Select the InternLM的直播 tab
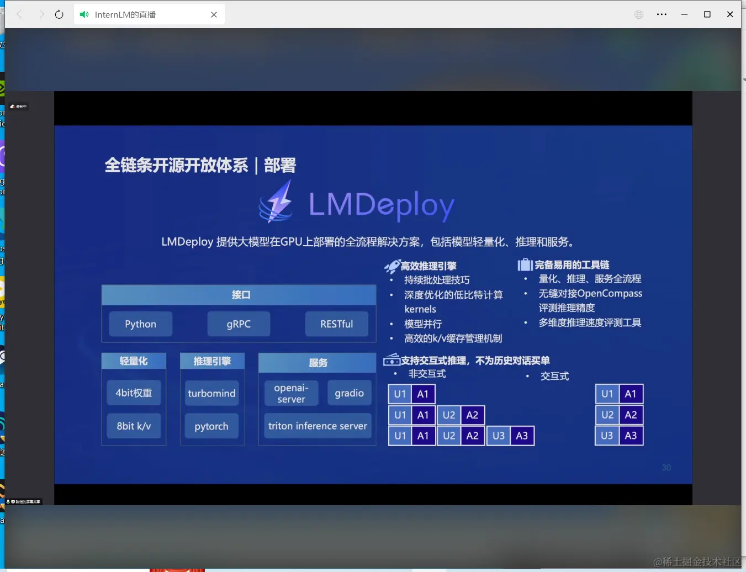This screenshot has width=746, height=572. (x=149, y=15)
